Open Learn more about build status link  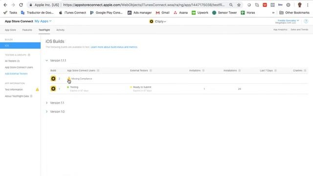click(x=114, y=47)
